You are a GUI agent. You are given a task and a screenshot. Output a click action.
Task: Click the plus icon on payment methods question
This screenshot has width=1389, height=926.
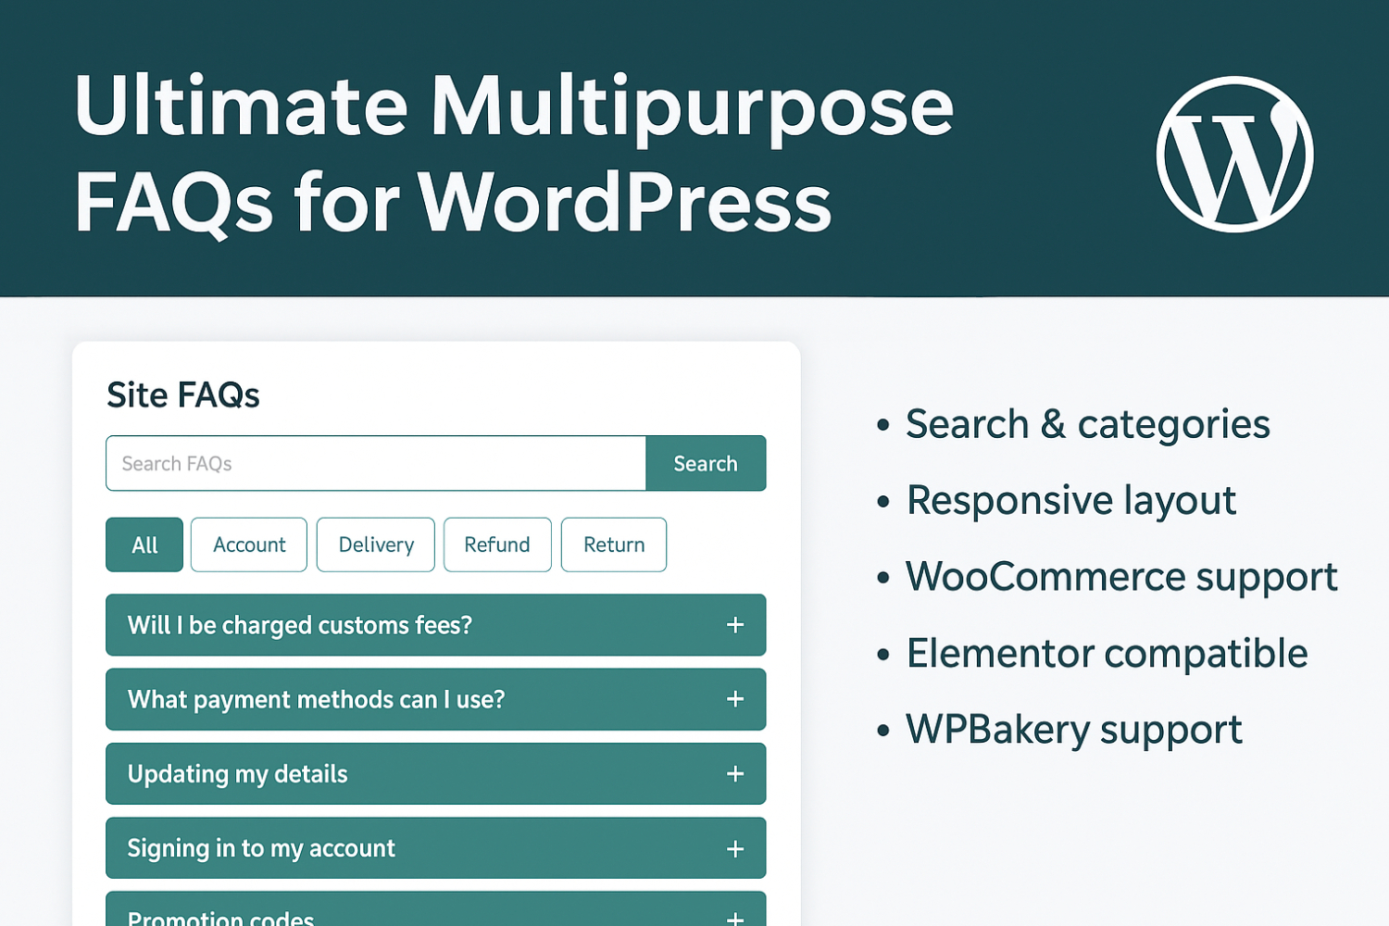click(x=735, y=699)
